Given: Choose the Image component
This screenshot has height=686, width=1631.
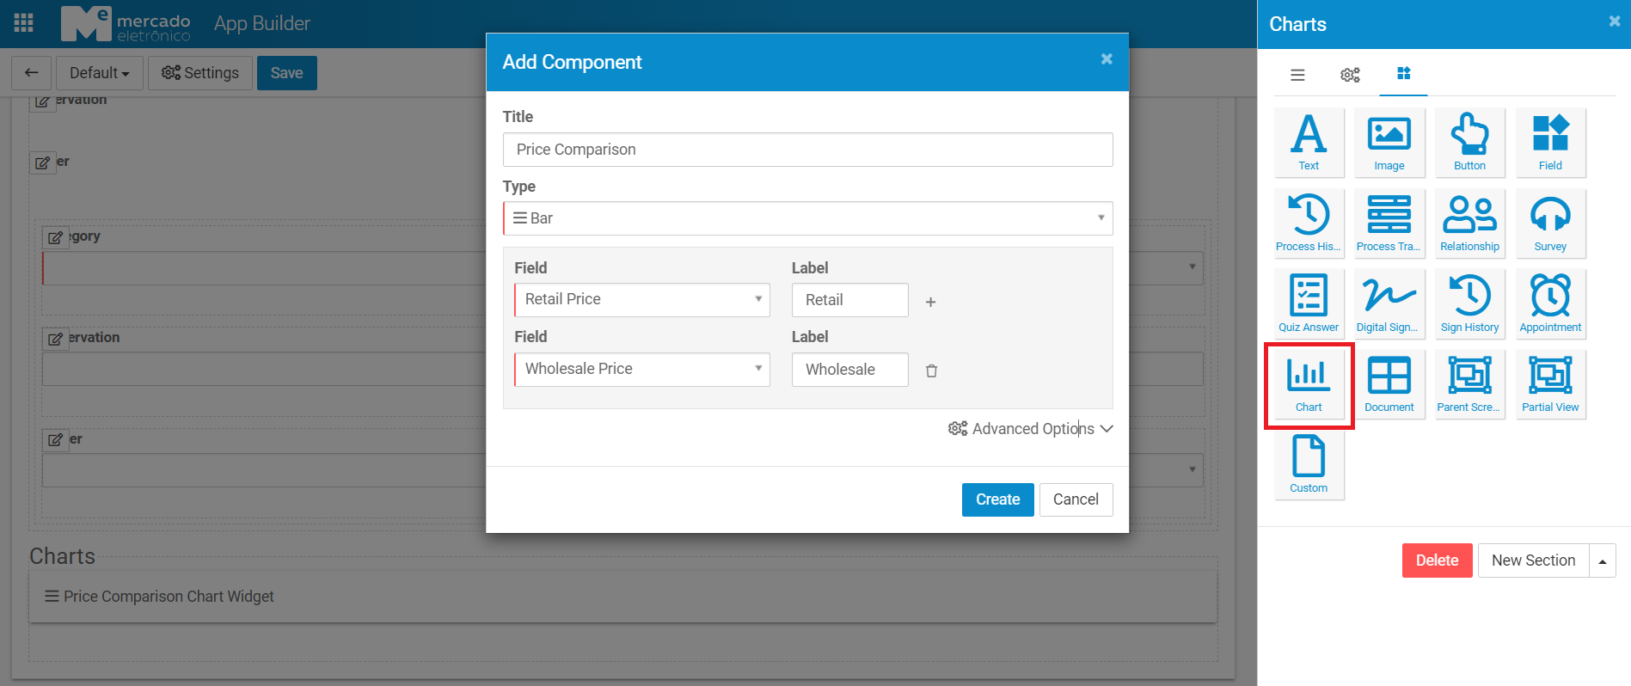Looking at the screenshot, I should (x=1389, y=142).
